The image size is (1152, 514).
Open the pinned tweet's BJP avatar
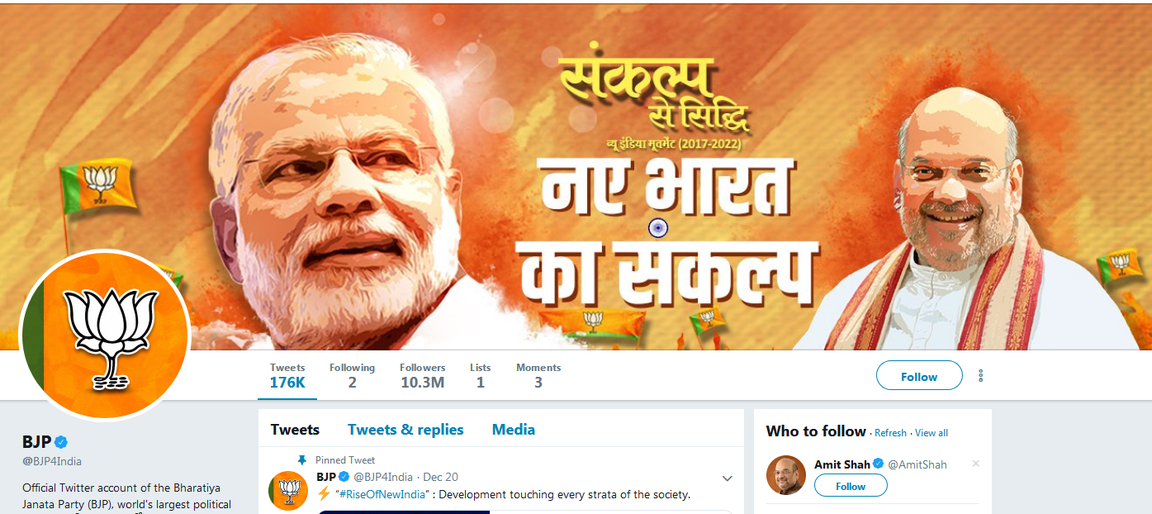pos(288,490)
